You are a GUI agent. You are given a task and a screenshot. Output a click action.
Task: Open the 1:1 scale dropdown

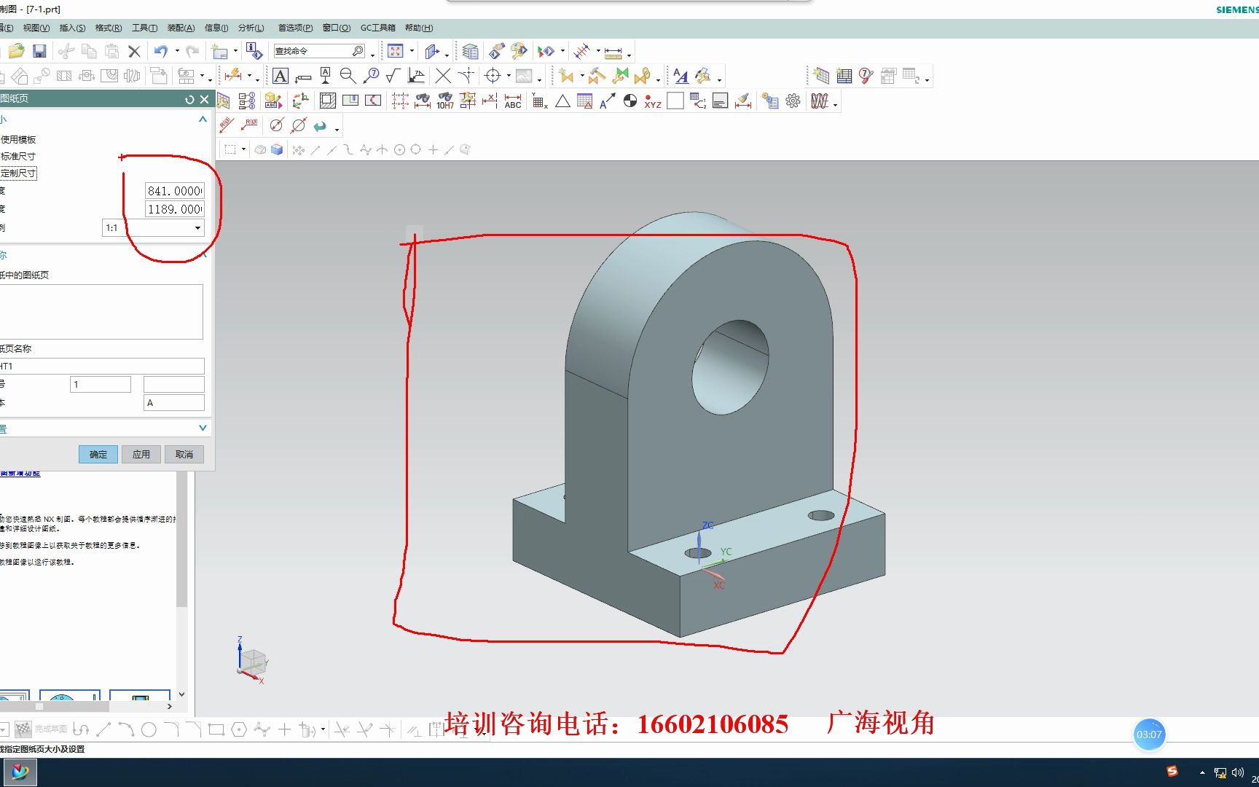[197, 227]
